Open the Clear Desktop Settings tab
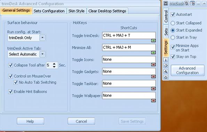This screenshot has width=207, height=132. (107, 11)
